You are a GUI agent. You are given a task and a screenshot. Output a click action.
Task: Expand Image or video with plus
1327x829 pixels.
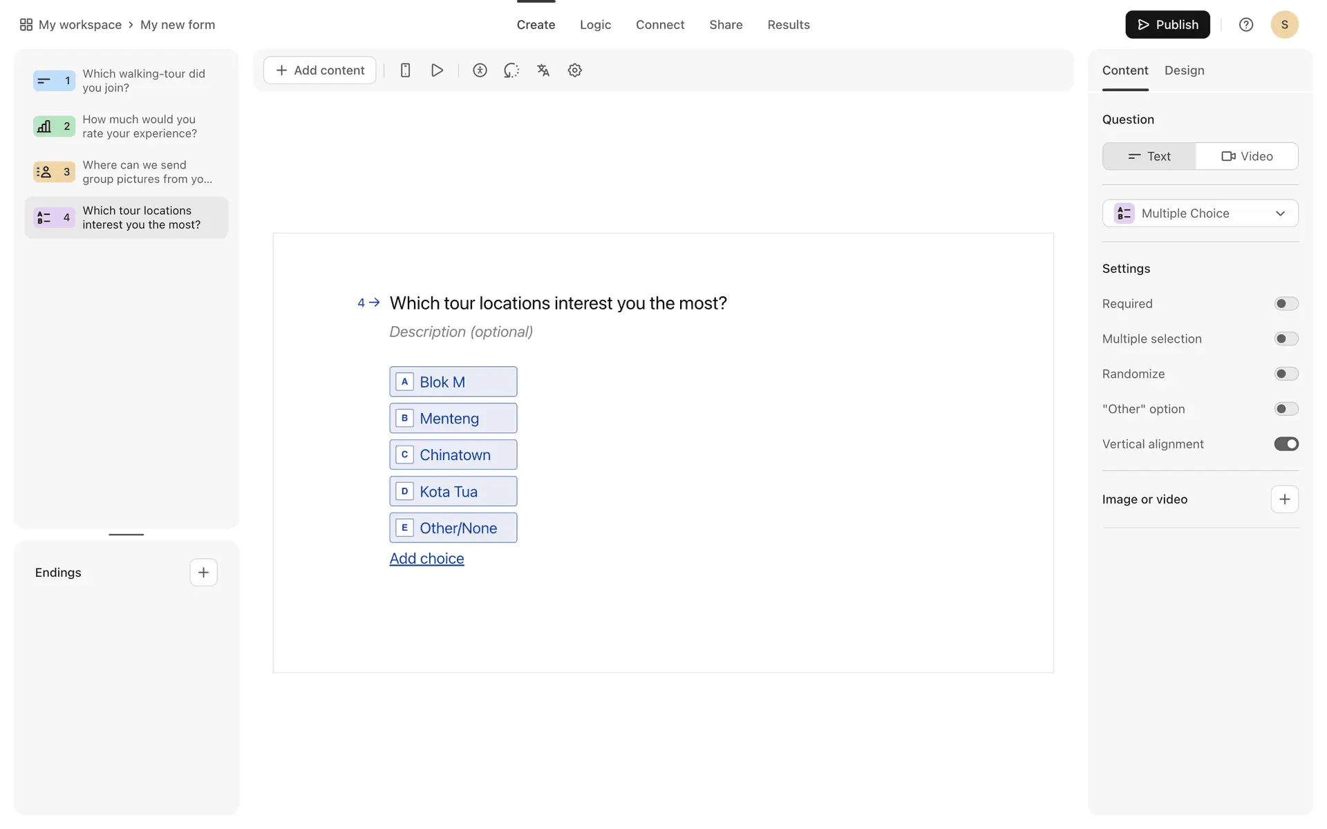[1284, 499]
